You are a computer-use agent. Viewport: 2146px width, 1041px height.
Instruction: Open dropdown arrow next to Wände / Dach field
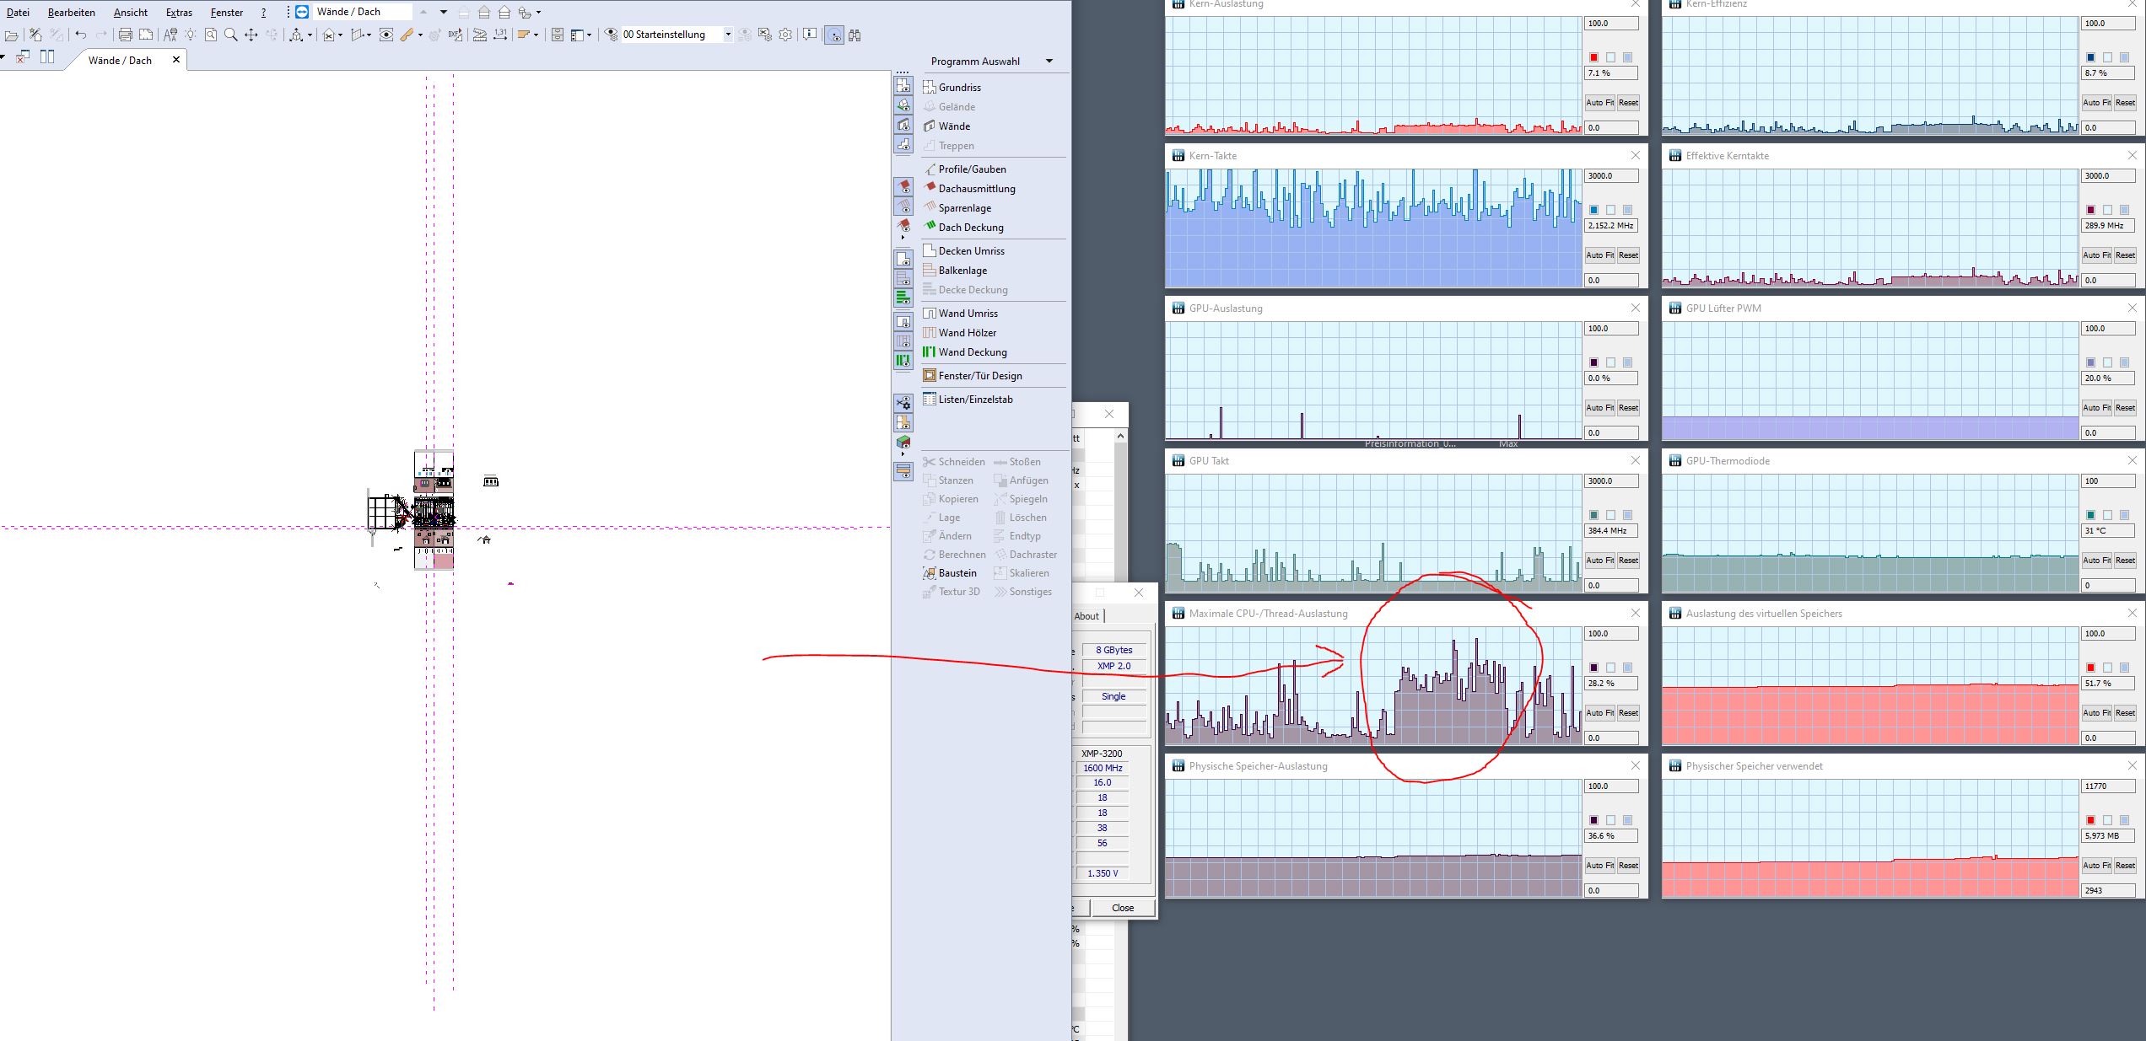(443, 12)
